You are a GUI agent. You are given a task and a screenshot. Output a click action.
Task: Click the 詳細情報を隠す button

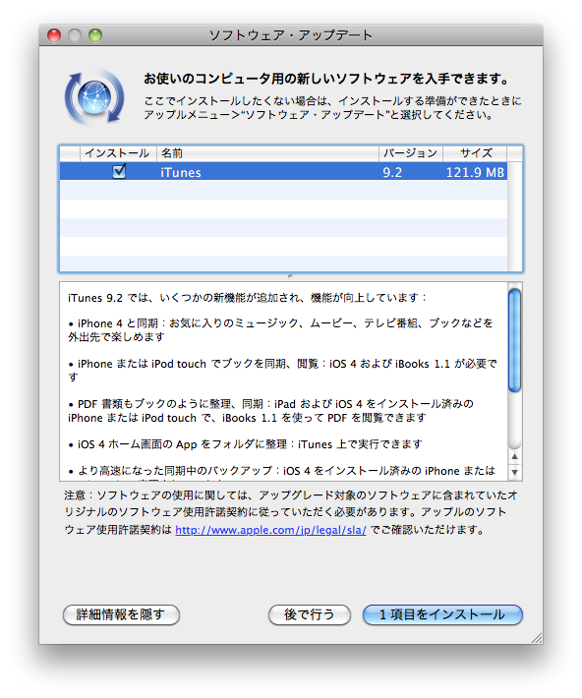click(121, 614)
